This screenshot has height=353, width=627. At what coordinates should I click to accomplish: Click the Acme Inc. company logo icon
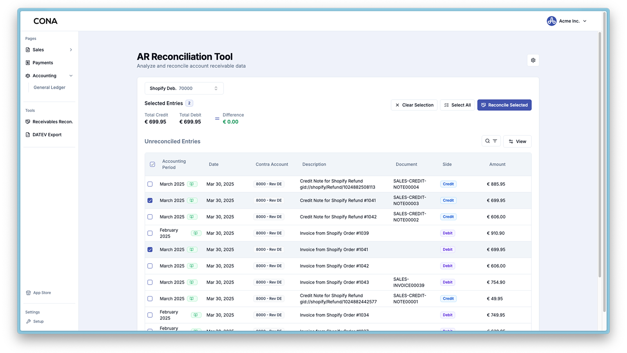(x=551, y=21)
